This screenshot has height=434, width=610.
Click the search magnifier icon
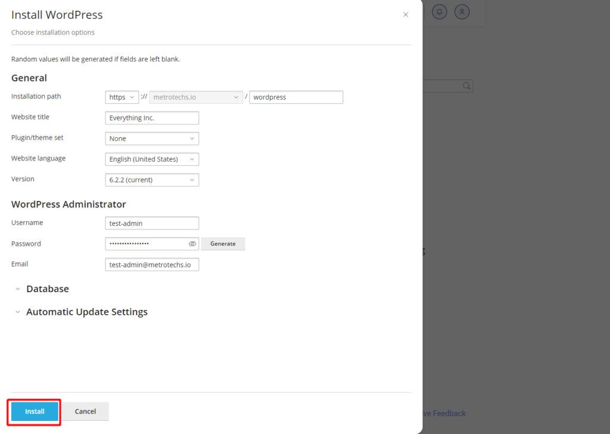click(466, 86)
